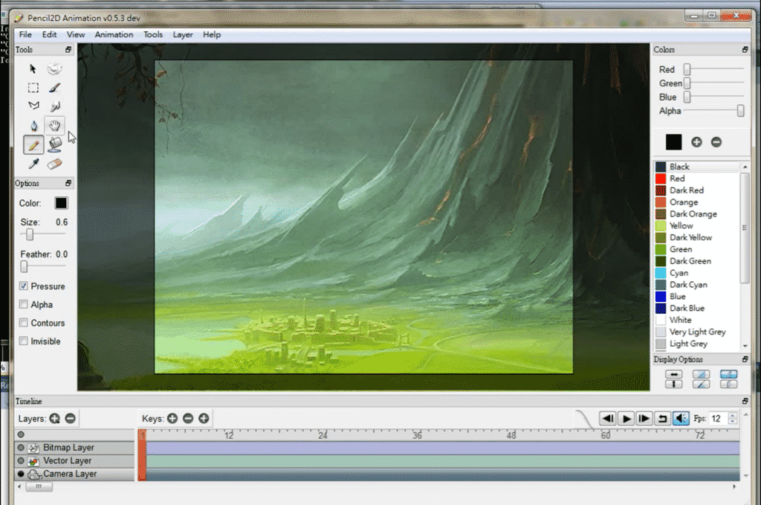
Task: Select the Move (arrow) tool
Action: [33, 69]
